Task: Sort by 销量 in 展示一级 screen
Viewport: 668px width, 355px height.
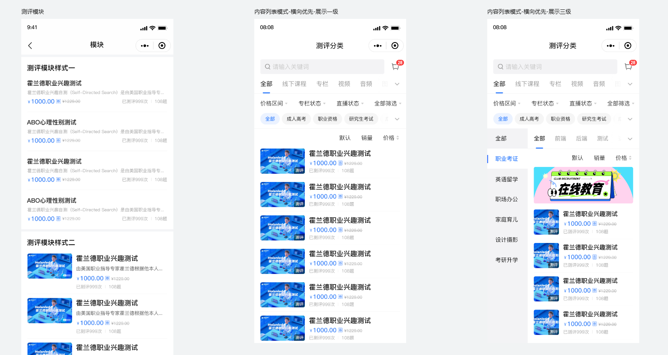Action: click(x=367, y=138)
